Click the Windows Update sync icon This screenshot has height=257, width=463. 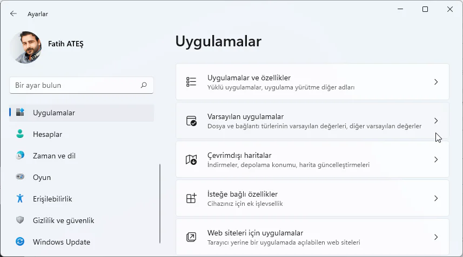(20, 242)
